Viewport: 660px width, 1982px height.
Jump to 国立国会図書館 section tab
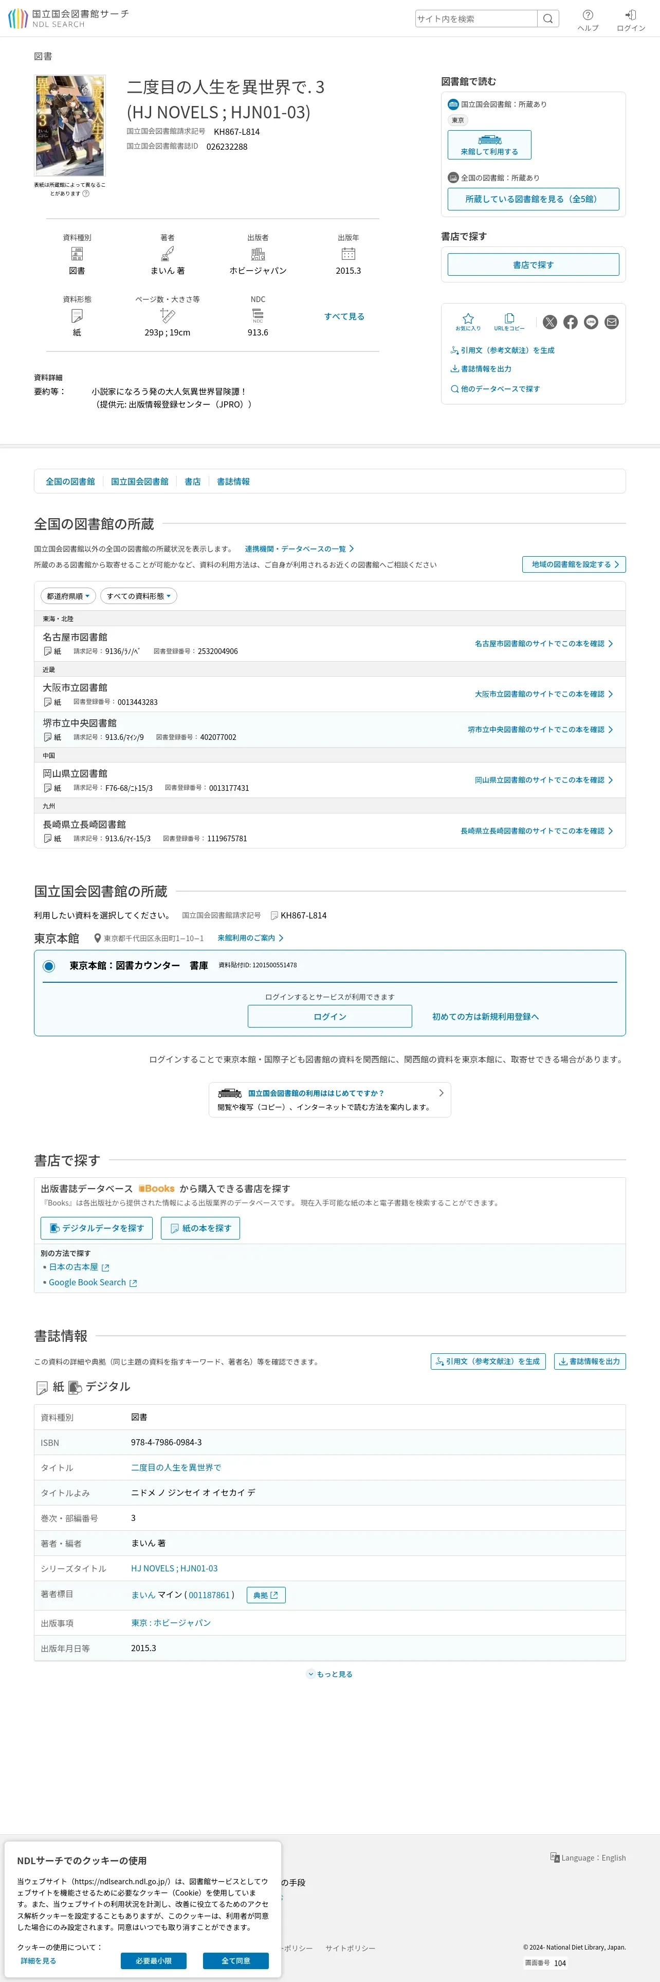pyautogui.click(x=139, y=482)
